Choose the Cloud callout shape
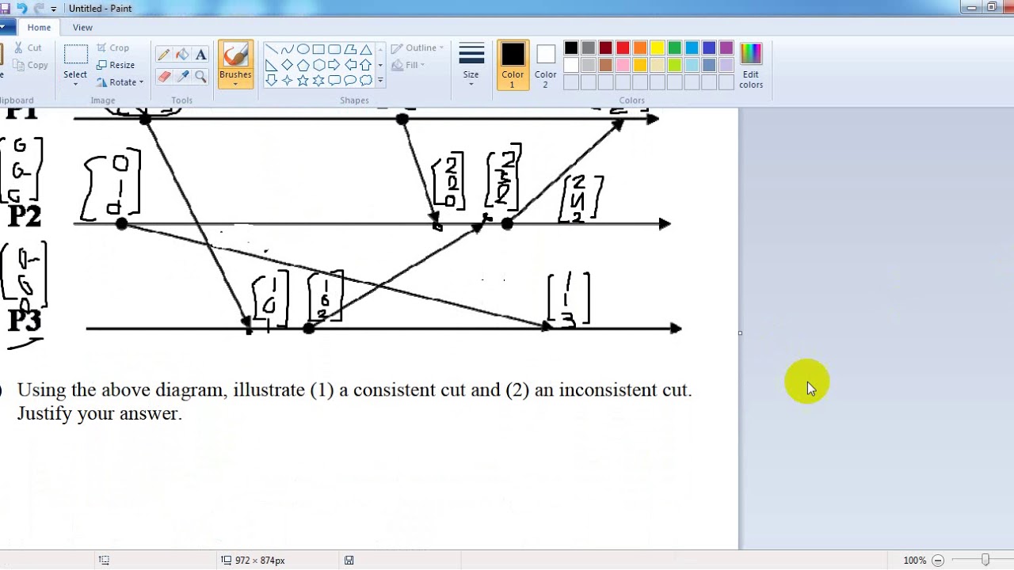Viewport: 1014px width, 570px height. 366,81
